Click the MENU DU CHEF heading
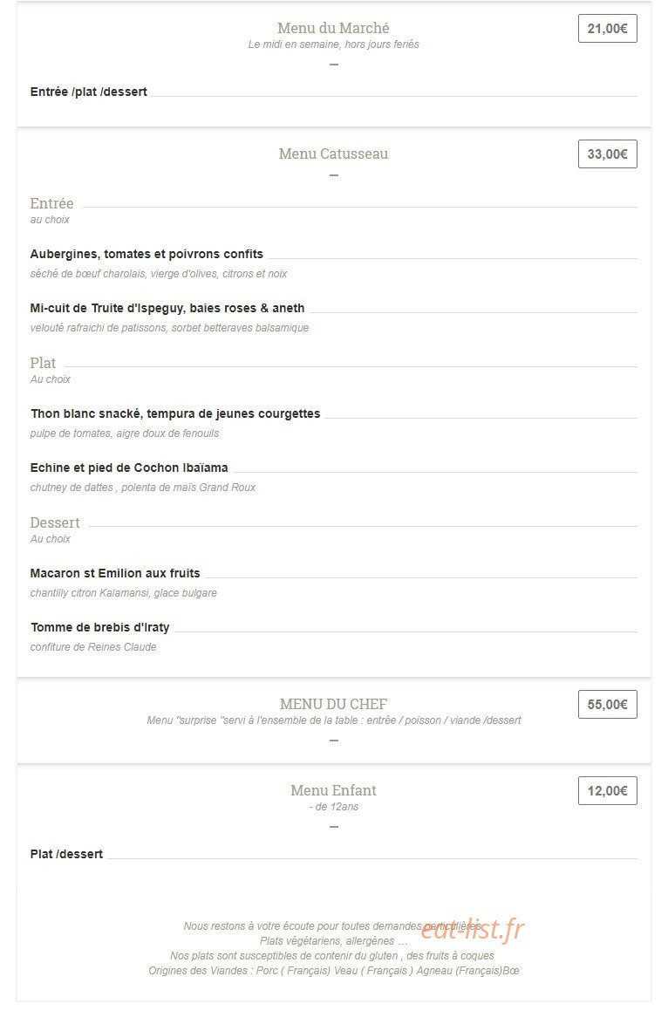668x1024 pixels. pyautogui.click(x=333, y=704)
